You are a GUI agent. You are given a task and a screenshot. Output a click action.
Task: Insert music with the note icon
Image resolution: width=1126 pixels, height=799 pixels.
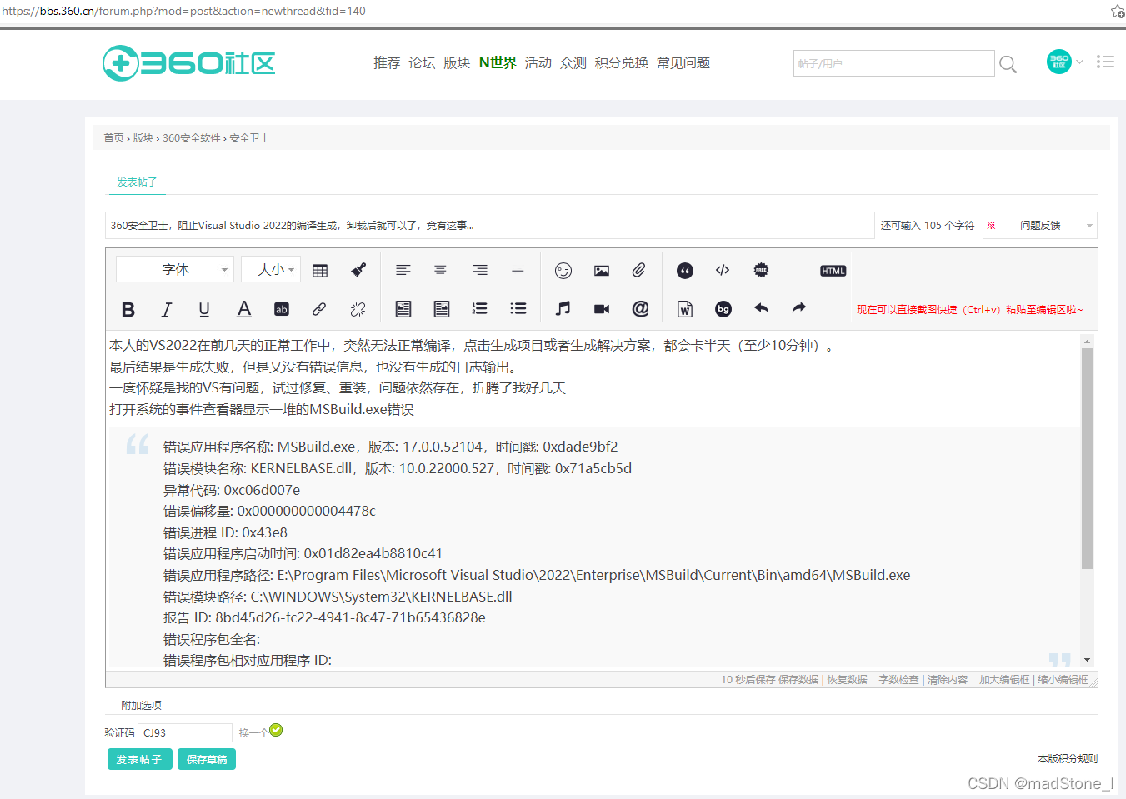click(563, 309)
